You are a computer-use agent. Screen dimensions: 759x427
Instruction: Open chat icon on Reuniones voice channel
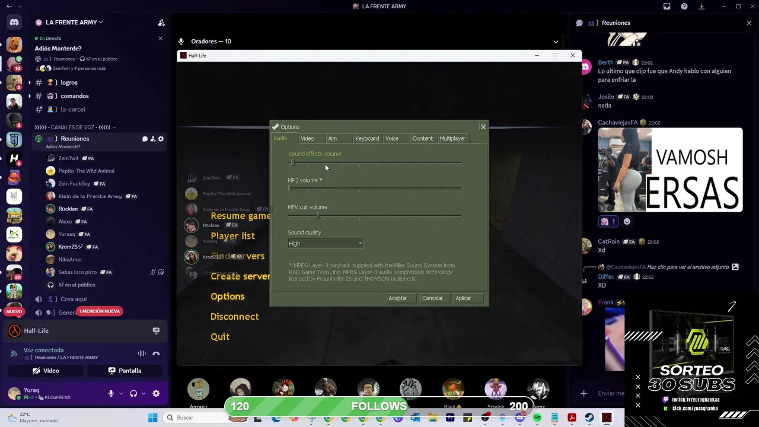145,139
